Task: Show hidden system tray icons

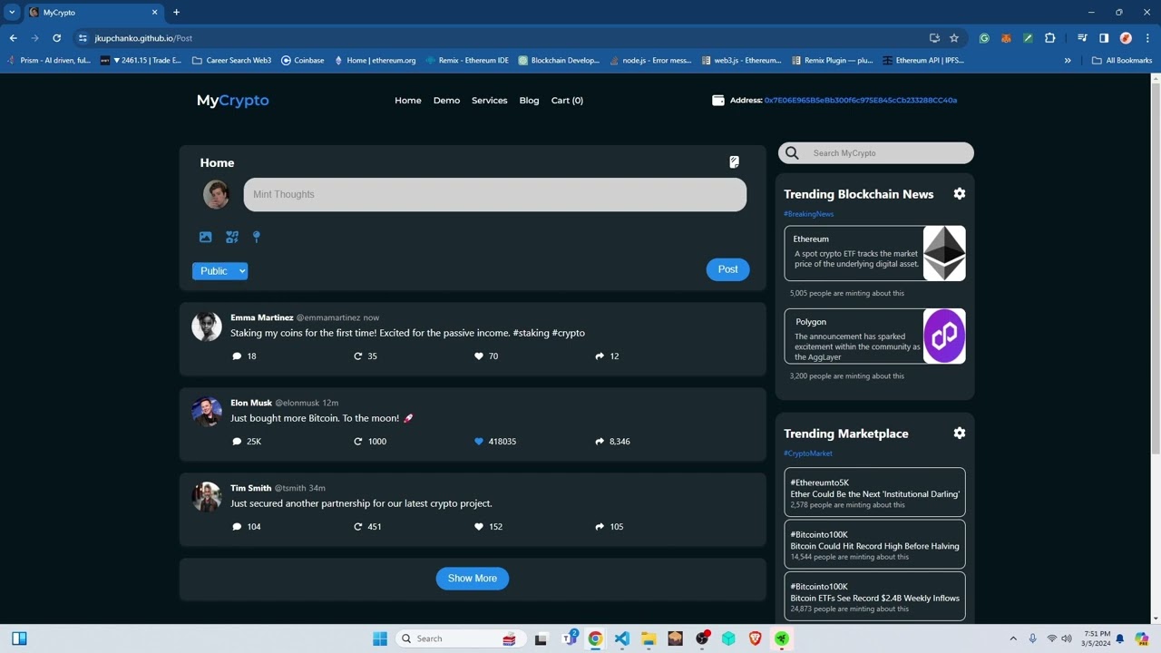Action: tap(1013, 638)
